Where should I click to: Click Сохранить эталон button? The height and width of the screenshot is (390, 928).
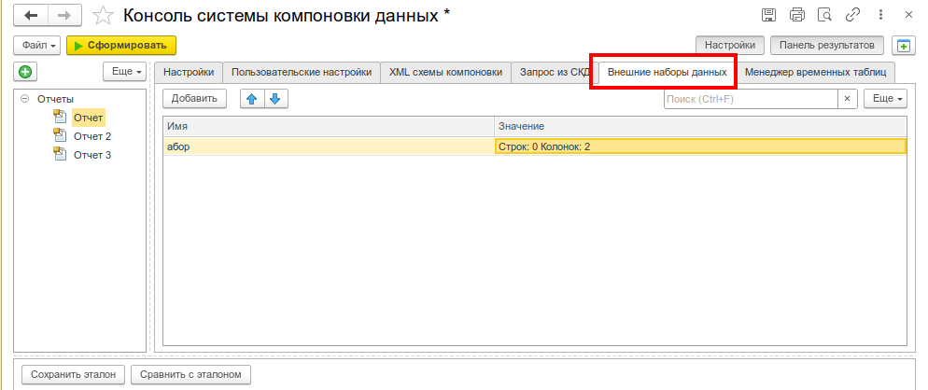point(74,375)
